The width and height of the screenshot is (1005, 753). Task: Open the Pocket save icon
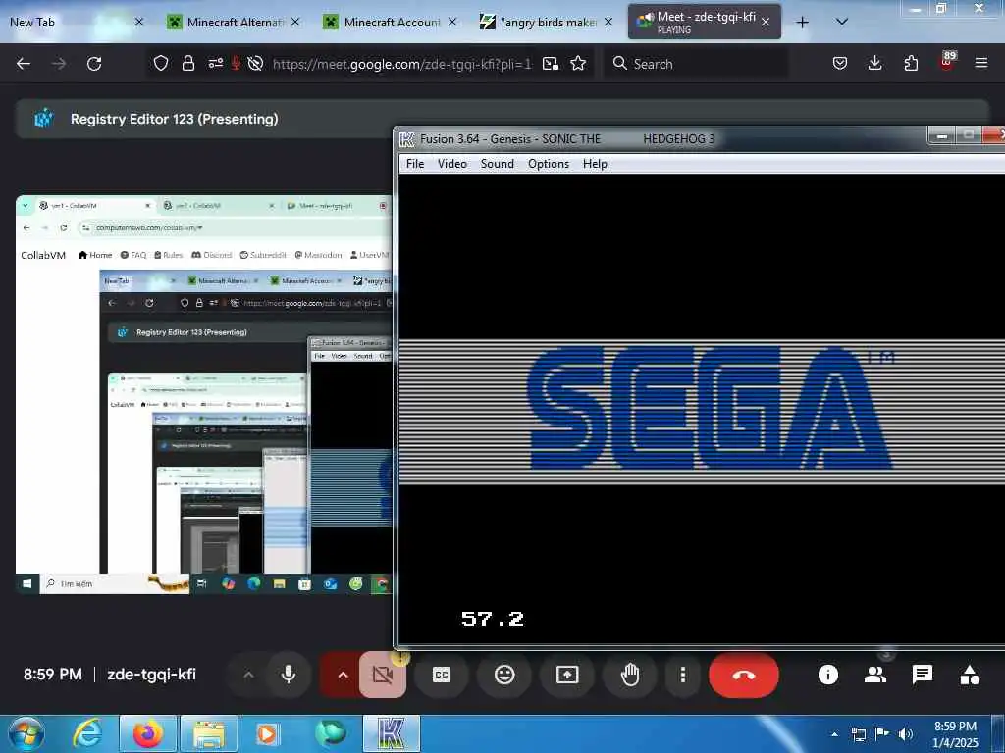pos(840,63)
